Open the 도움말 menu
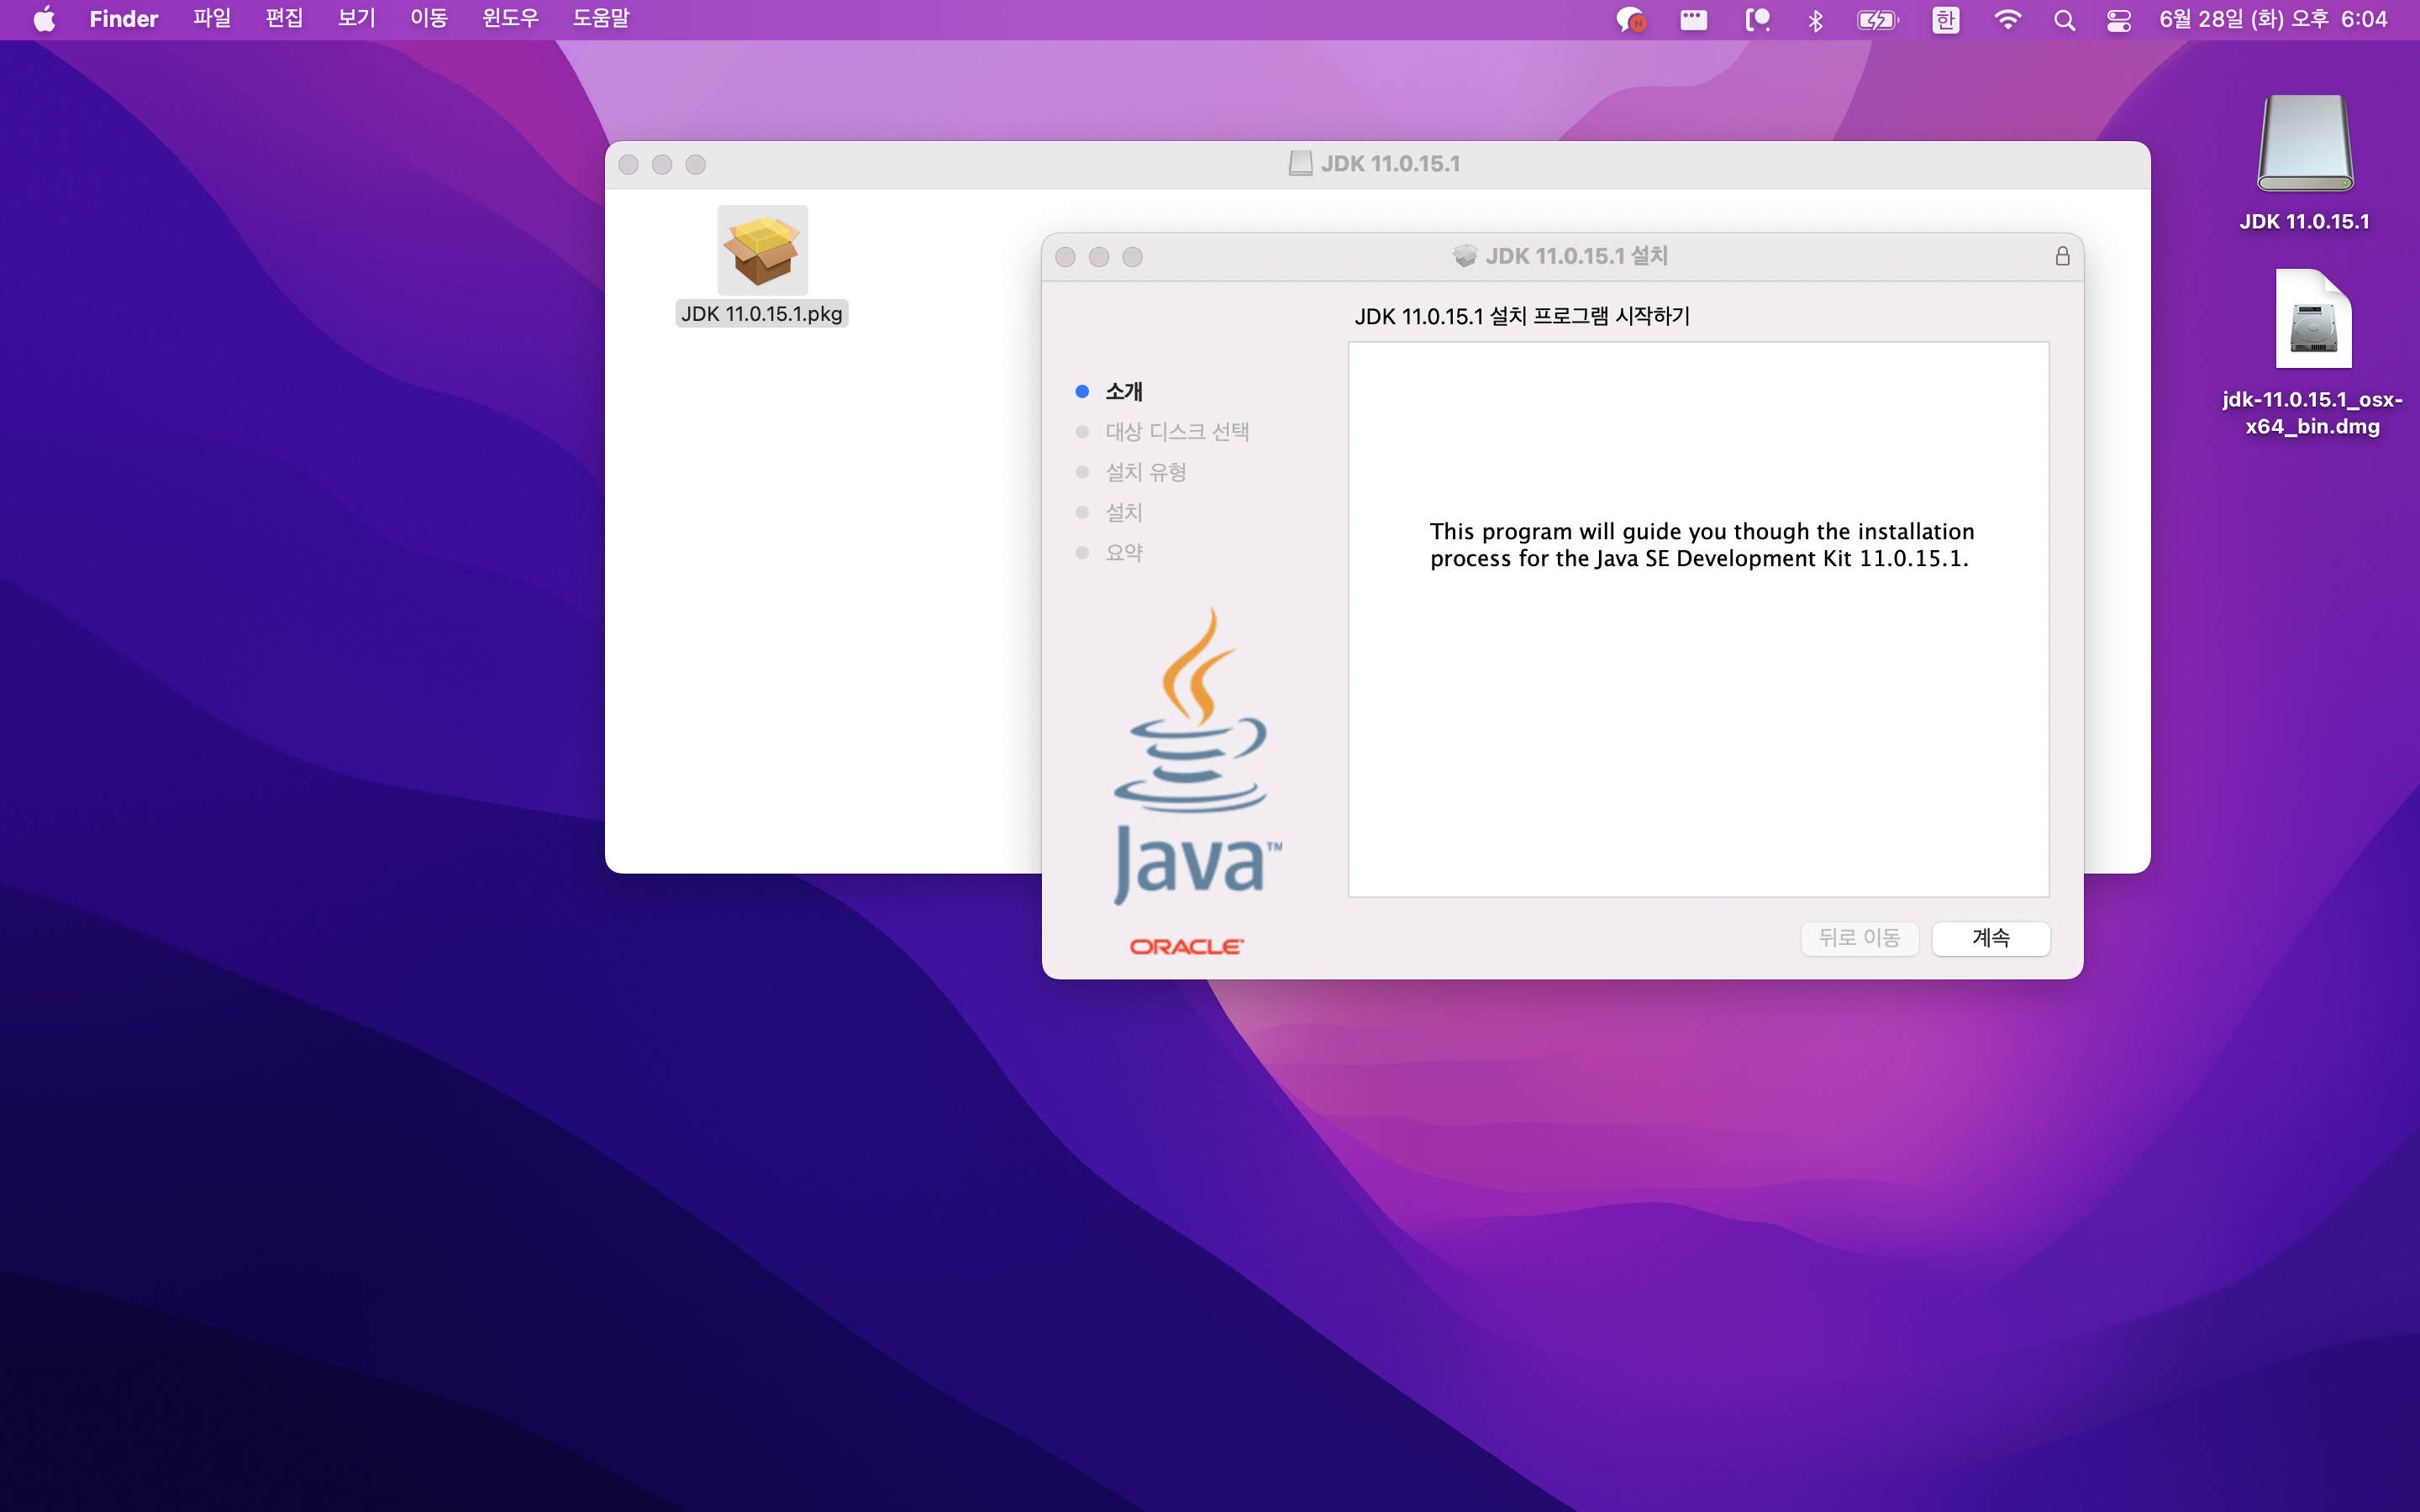This screenshot has width=2420, height=1512. click(x=600, y=19)
